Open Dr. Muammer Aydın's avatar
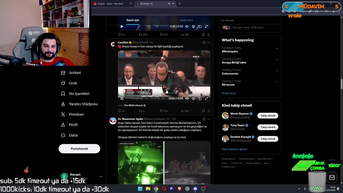The image size is (343, 193). [113, 121]
